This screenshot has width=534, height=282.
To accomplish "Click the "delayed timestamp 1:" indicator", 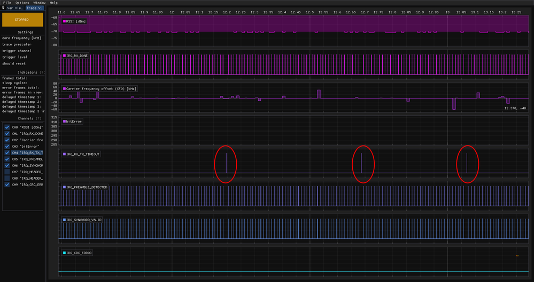I will [x=21, y=97].
